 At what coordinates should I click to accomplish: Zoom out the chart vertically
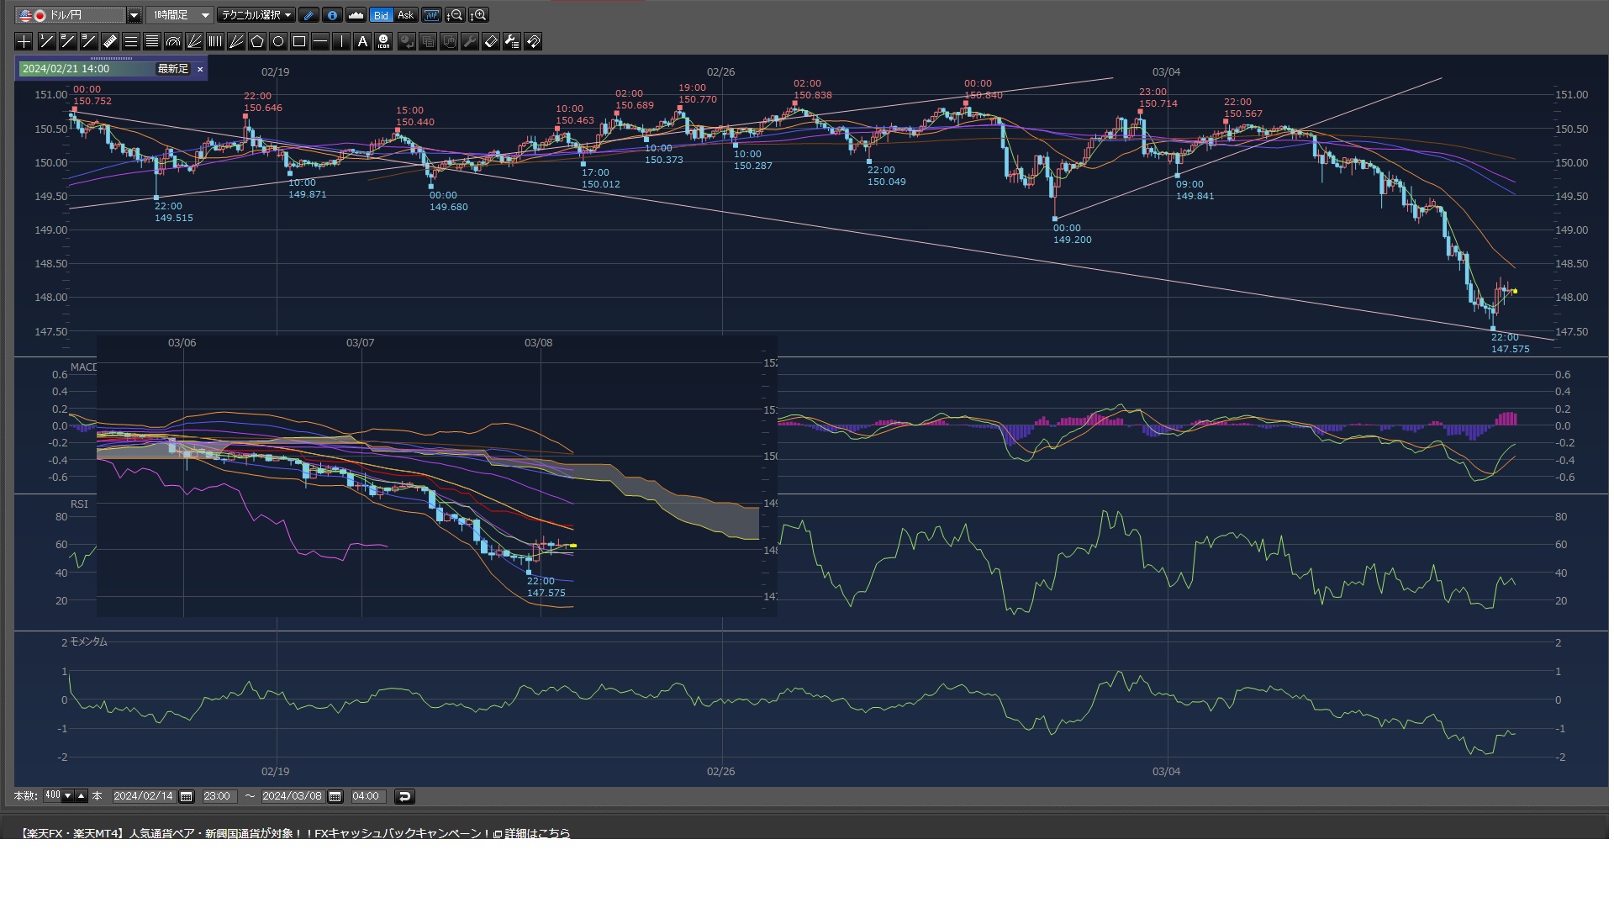click(455, 15)
